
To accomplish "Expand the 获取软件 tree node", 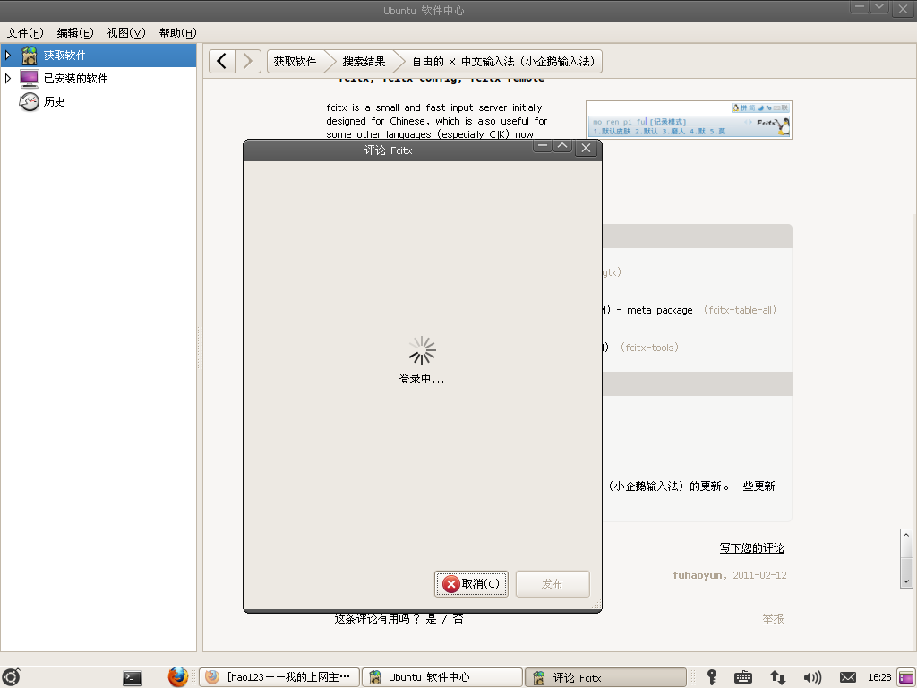I will (8, 55).
